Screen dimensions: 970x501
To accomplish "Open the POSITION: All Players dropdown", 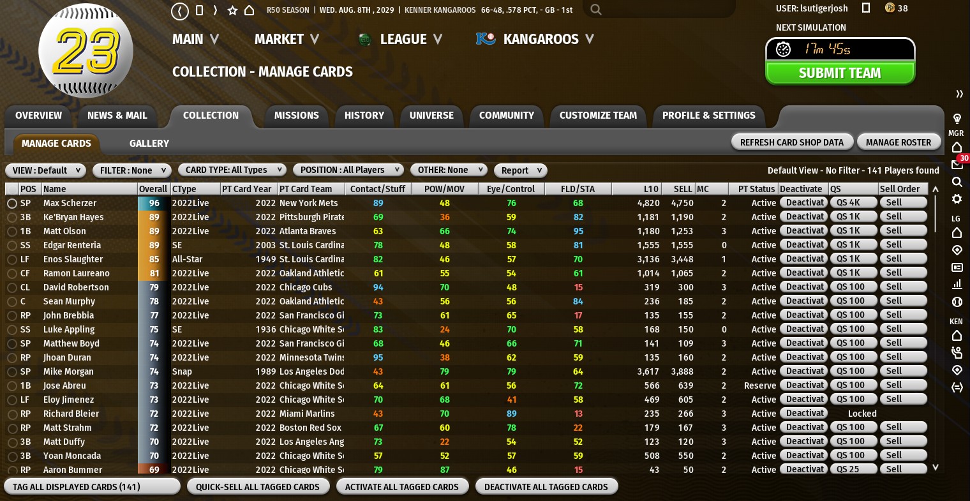I will pos(348,170).
